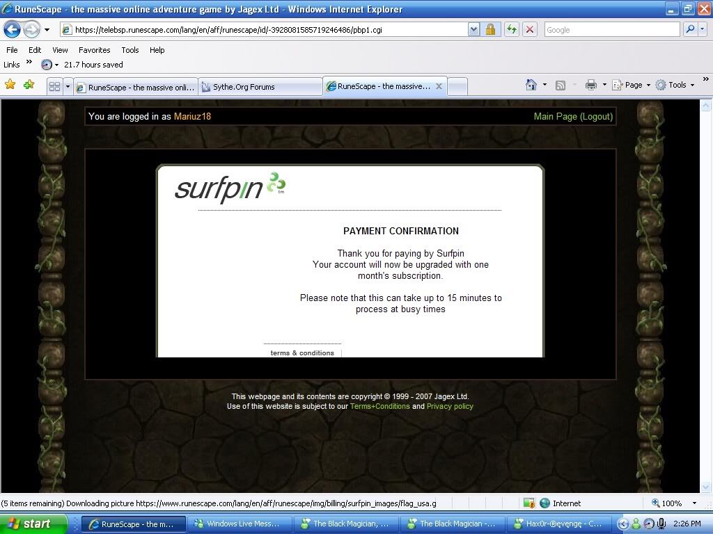The image size is (713, 534).
Task: Open the Favorites menu
Action: (x=94, y=50)
